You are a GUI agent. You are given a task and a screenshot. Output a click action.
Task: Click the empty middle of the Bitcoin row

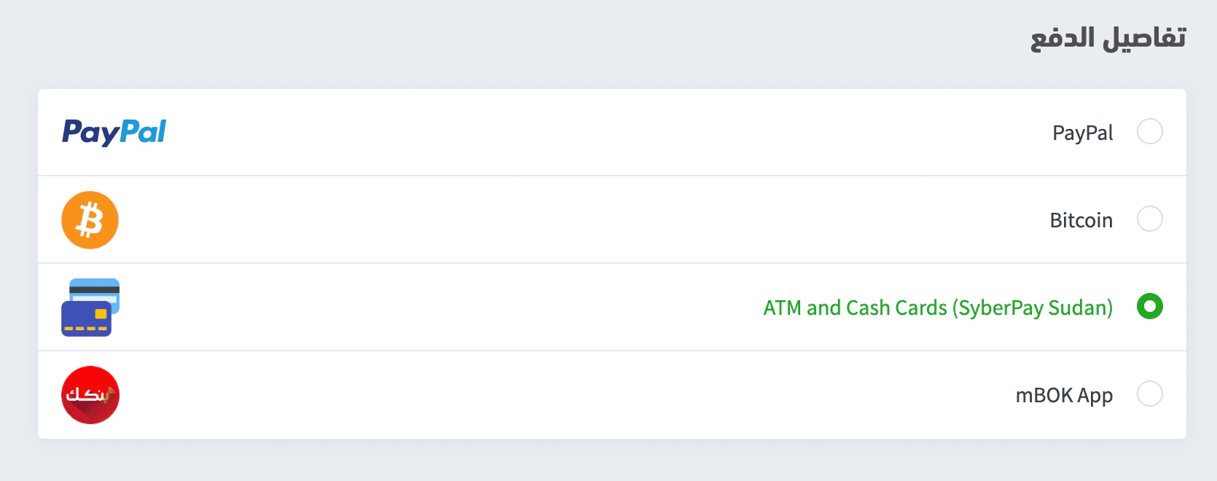[x=583, y=219]
